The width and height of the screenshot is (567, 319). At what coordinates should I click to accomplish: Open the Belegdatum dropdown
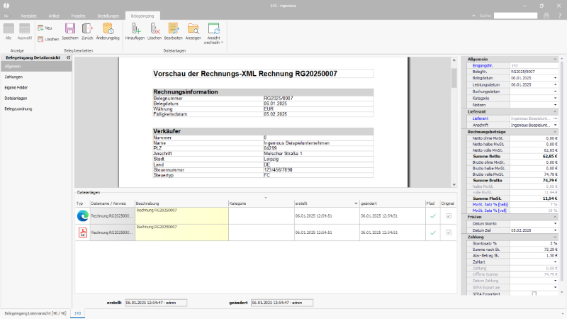click(x=556, y=78)
